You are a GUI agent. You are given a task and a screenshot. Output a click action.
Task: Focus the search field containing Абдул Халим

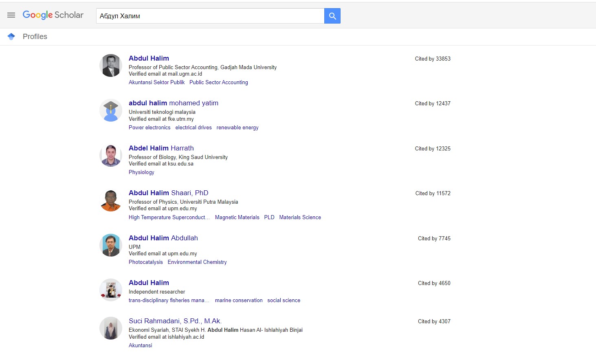(210, 16)
